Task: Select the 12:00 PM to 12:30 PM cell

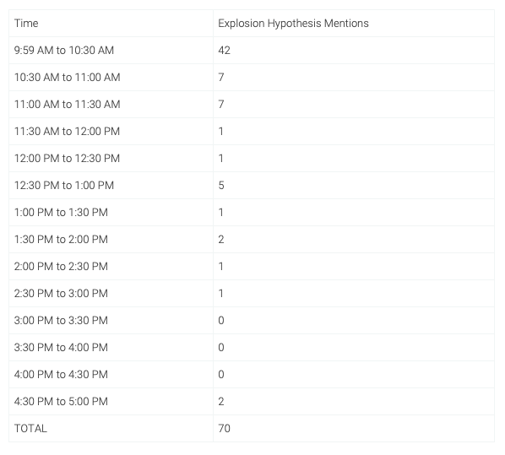Action: click(x=111, y=159)
